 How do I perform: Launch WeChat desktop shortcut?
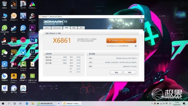(4, 53)
